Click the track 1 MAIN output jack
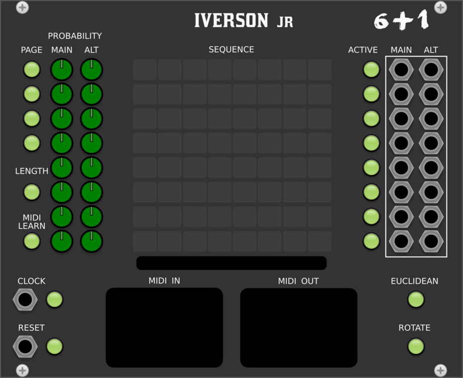Viewport: 463px width, 378px height. (x=401, y=70)
